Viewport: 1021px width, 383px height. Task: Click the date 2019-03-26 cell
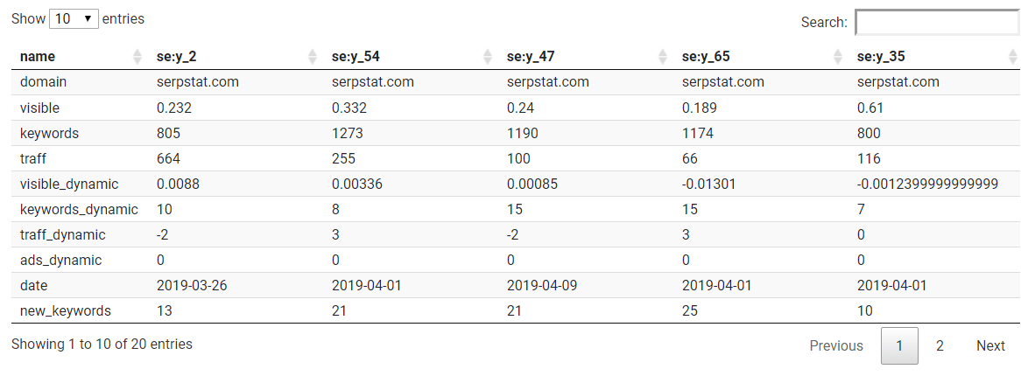click(x=193, y=285)
